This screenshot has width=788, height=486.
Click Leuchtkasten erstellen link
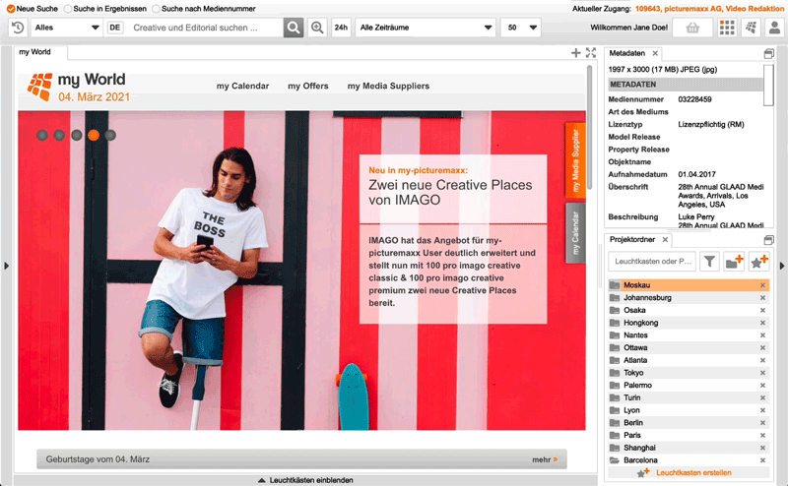pyautogui.click(x=694, y=473)
